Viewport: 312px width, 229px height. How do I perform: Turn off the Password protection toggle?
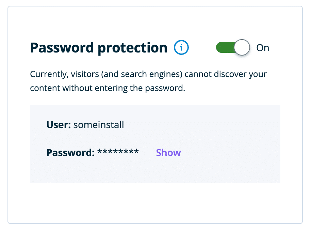coord(233,48)
